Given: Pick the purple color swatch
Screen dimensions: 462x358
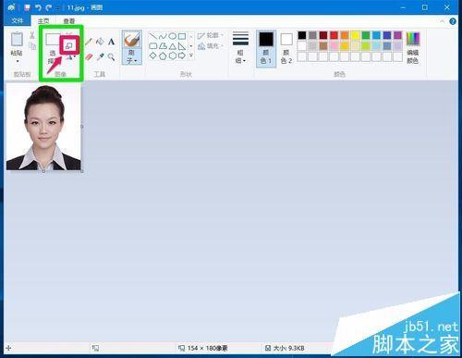Looking at the screenshot, I should pyautogui.click(x=398, y=35).
